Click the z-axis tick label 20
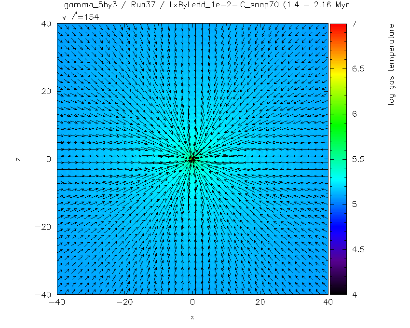410x328 pixels. coord(46,92)
